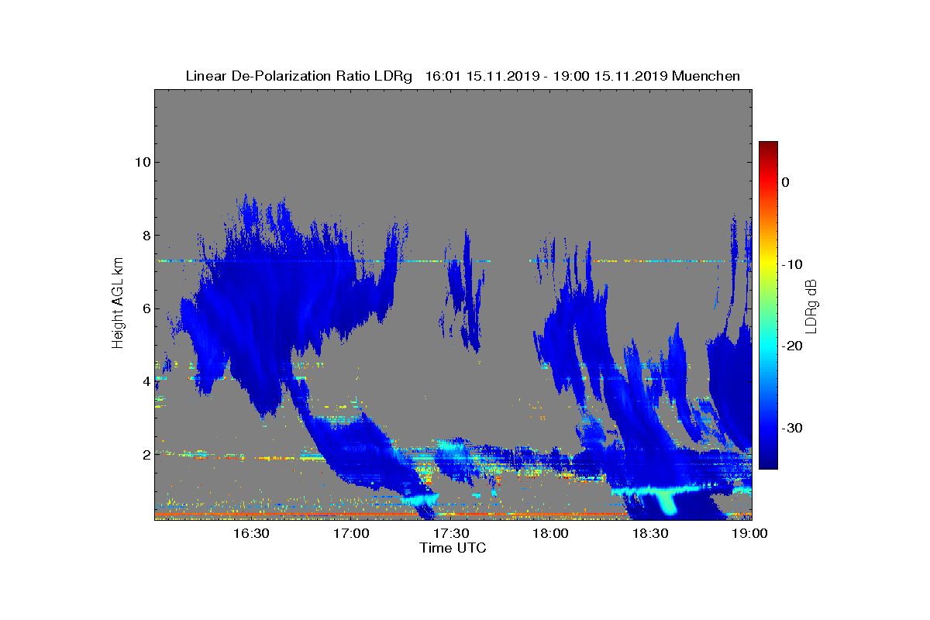The height and width of the screenshot is (620, 930).
Task: Click the 19:00 time tick label
Action: click(750, 533)
